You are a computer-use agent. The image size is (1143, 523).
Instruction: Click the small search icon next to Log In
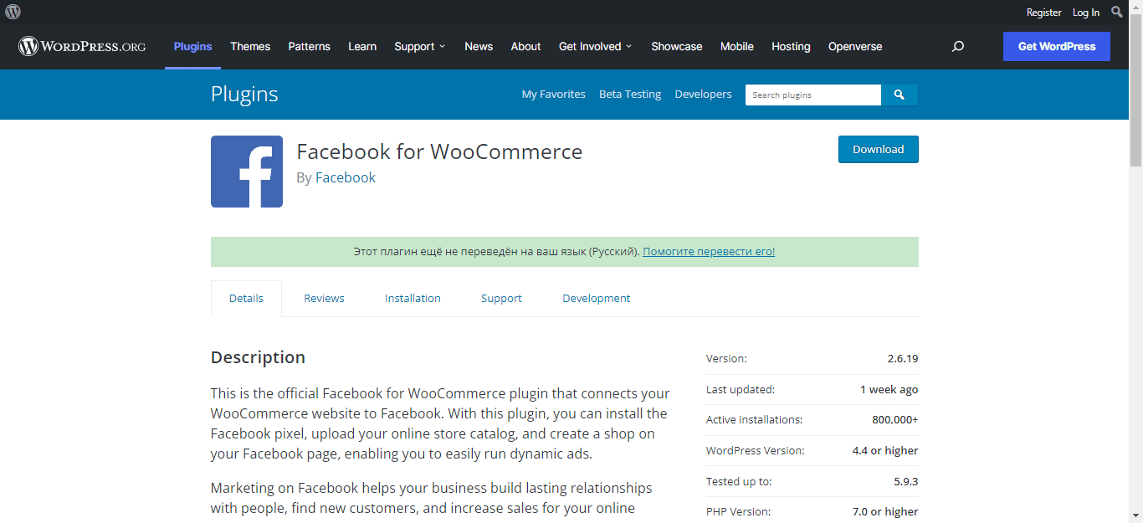(1117, 12)
